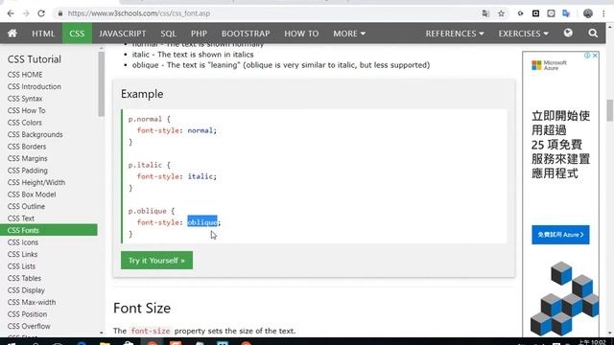This screenshot has width=614, height=345.
Task: Click the p.italic selector text
Action: [x=145, y=165]
